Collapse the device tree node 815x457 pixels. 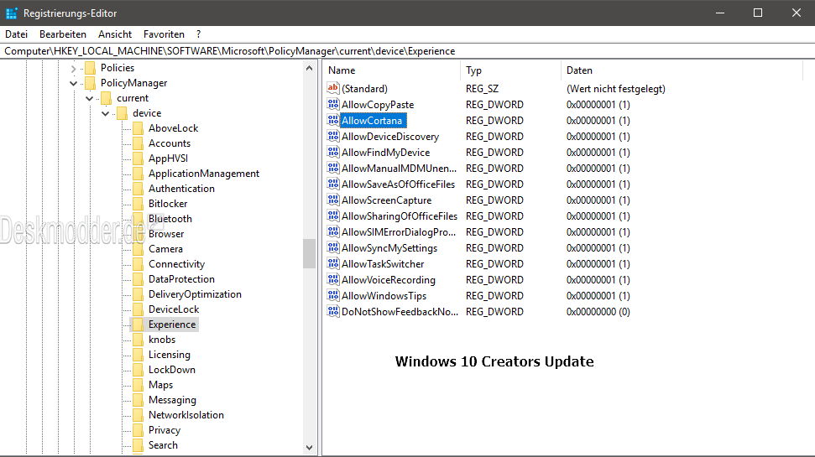coord(106,113)
